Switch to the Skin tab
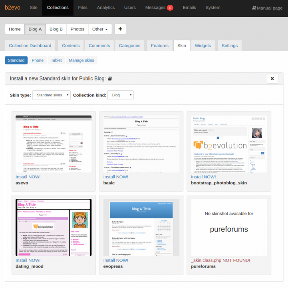The image size is (288, 288). tap(182, 46)
